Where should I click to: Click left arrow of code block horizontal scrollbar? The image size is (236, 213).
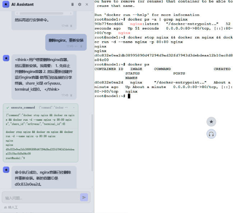pyautogui.click(x=17, y=14)
